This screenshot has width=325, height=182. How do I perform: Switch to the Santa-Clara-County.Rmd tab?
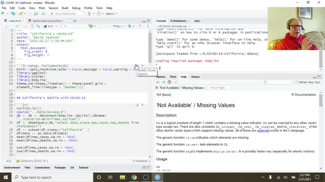[x=47, y=21]
